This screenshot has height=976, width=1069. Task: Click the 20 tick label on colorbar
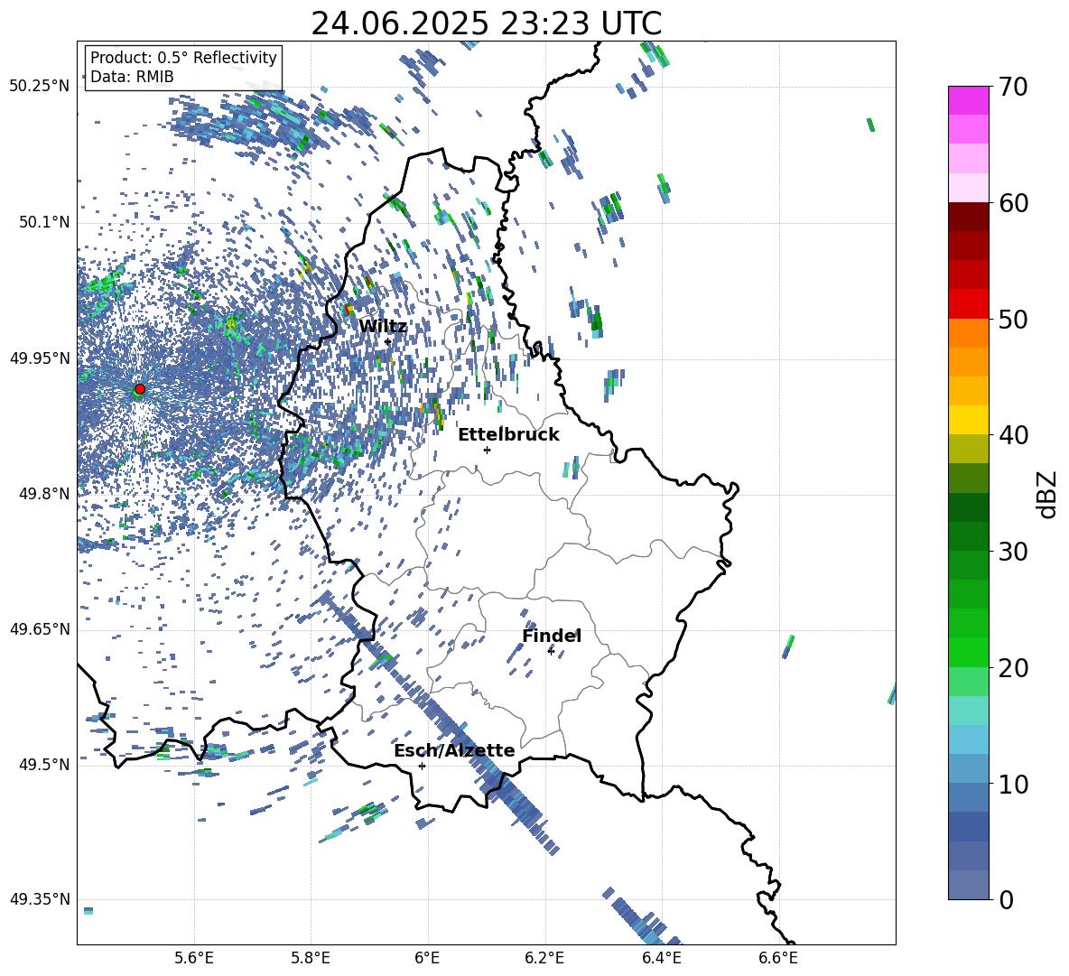(1013, 667)
